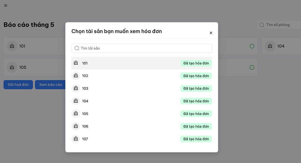Click the 'Gửi hoá đơn' button
This screenshot has width=301, height=163.
[18, 85]
